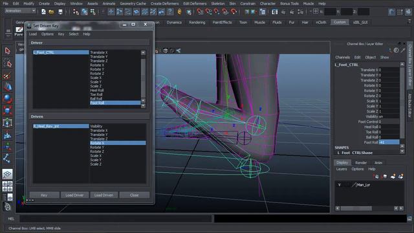Create new empty layer icon

tap(393, 176)
